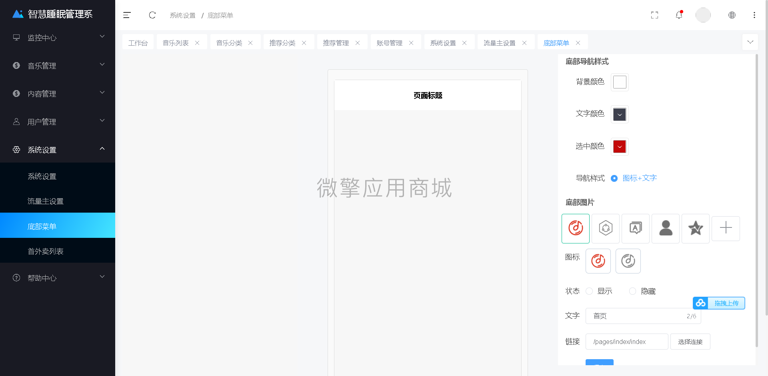This screenshot has width=768, height=376.
Task: Close the 推荐管理 tab
Action: click(358, 43)
